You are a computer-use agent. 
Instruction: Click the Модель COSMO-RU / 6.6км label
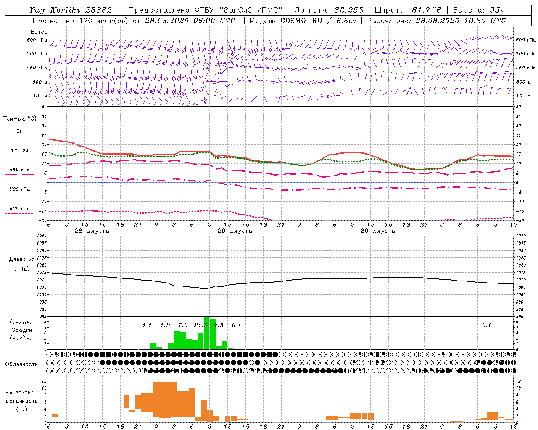pos(303,21)
